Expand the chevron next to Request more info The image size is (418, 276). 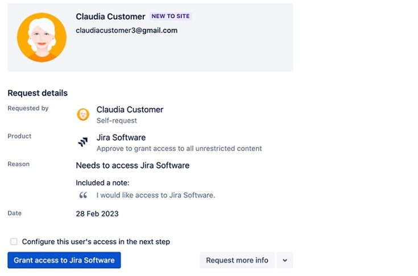(x=285, y=260)
